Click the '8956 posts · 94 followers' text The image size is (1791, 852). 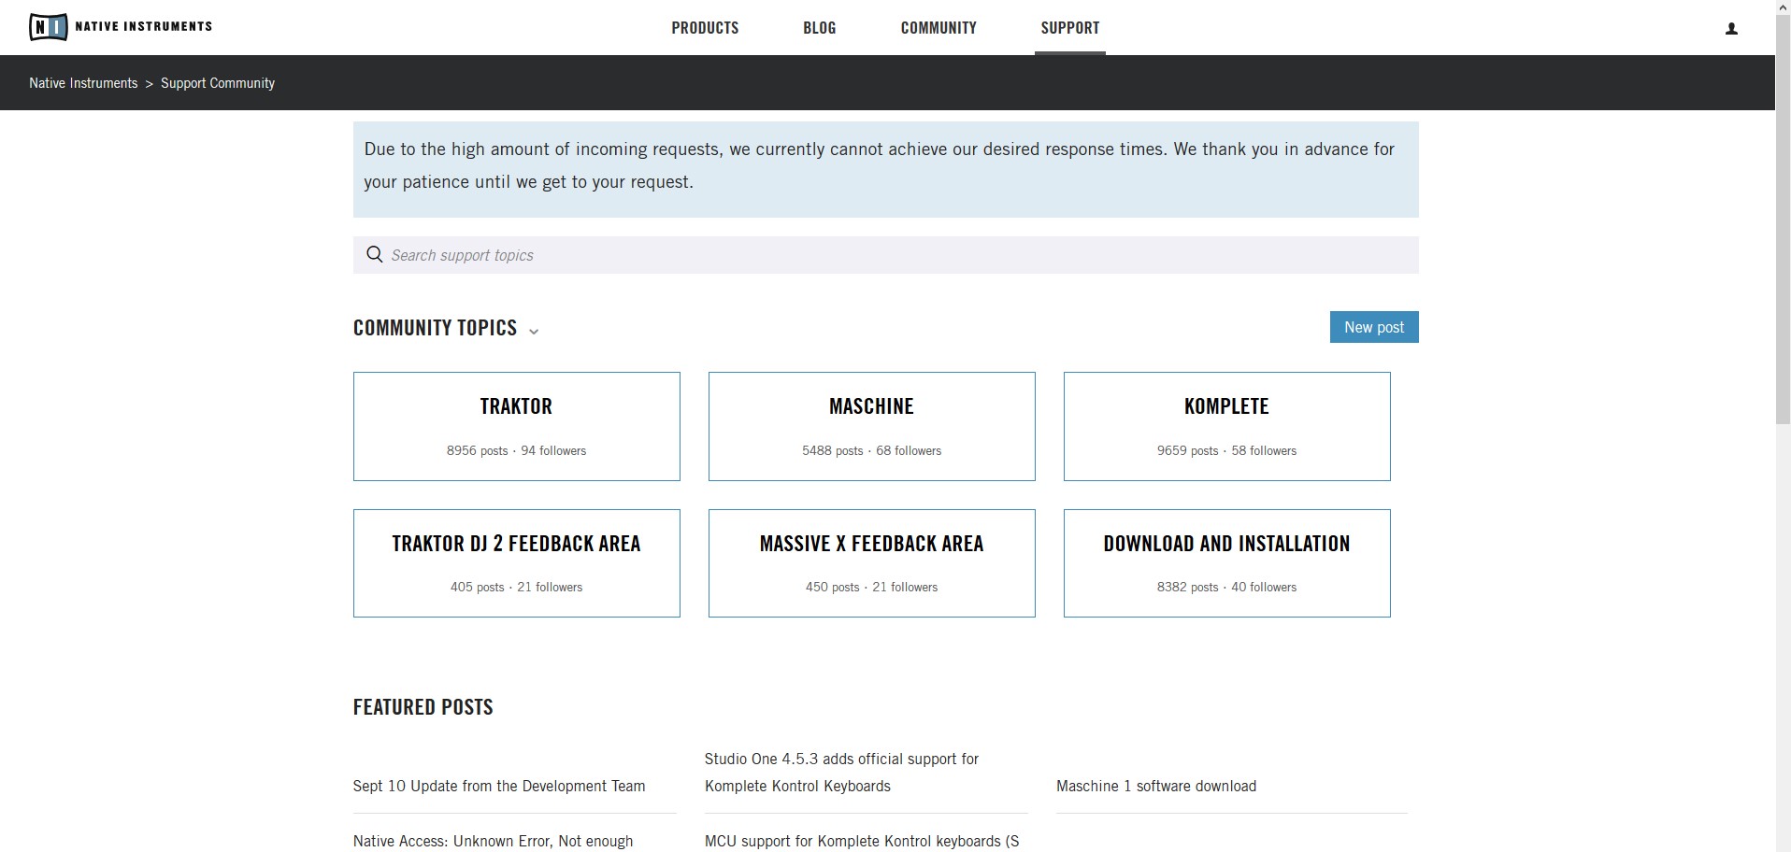516,450
